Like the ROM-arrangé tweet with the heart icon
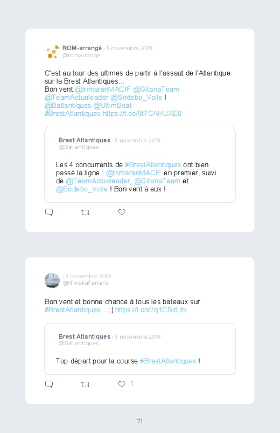 122,212
